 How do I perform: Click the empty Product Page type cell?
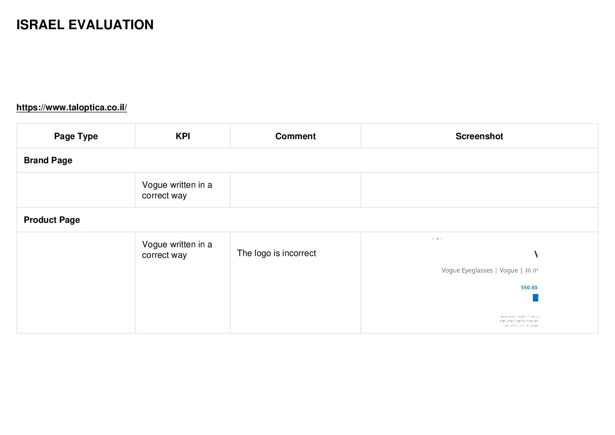pos(76,282)
